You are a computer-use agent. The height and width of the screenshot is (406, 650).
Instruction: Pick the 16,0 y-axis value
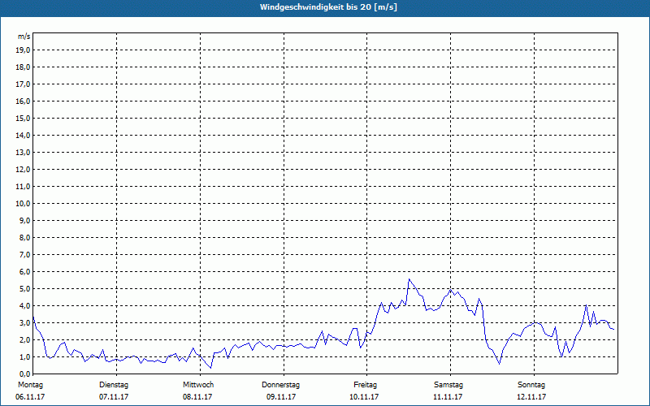[24, 101]
